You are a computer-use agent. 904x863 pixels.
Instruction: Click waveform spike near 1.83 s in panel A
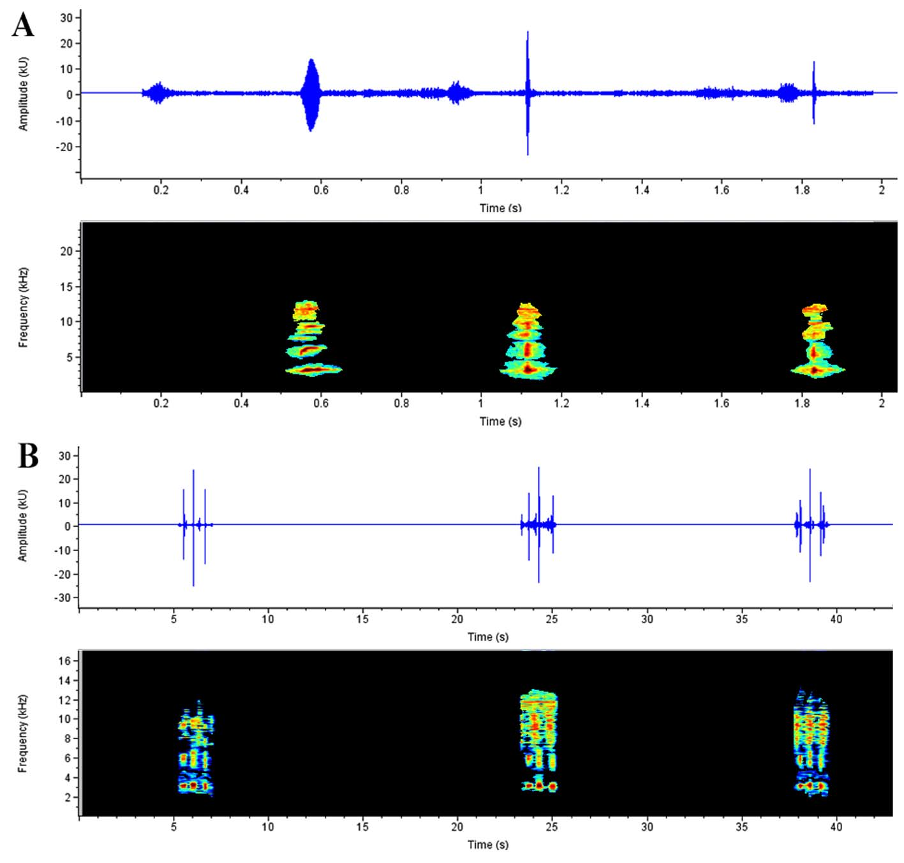(x=813, y=92)
